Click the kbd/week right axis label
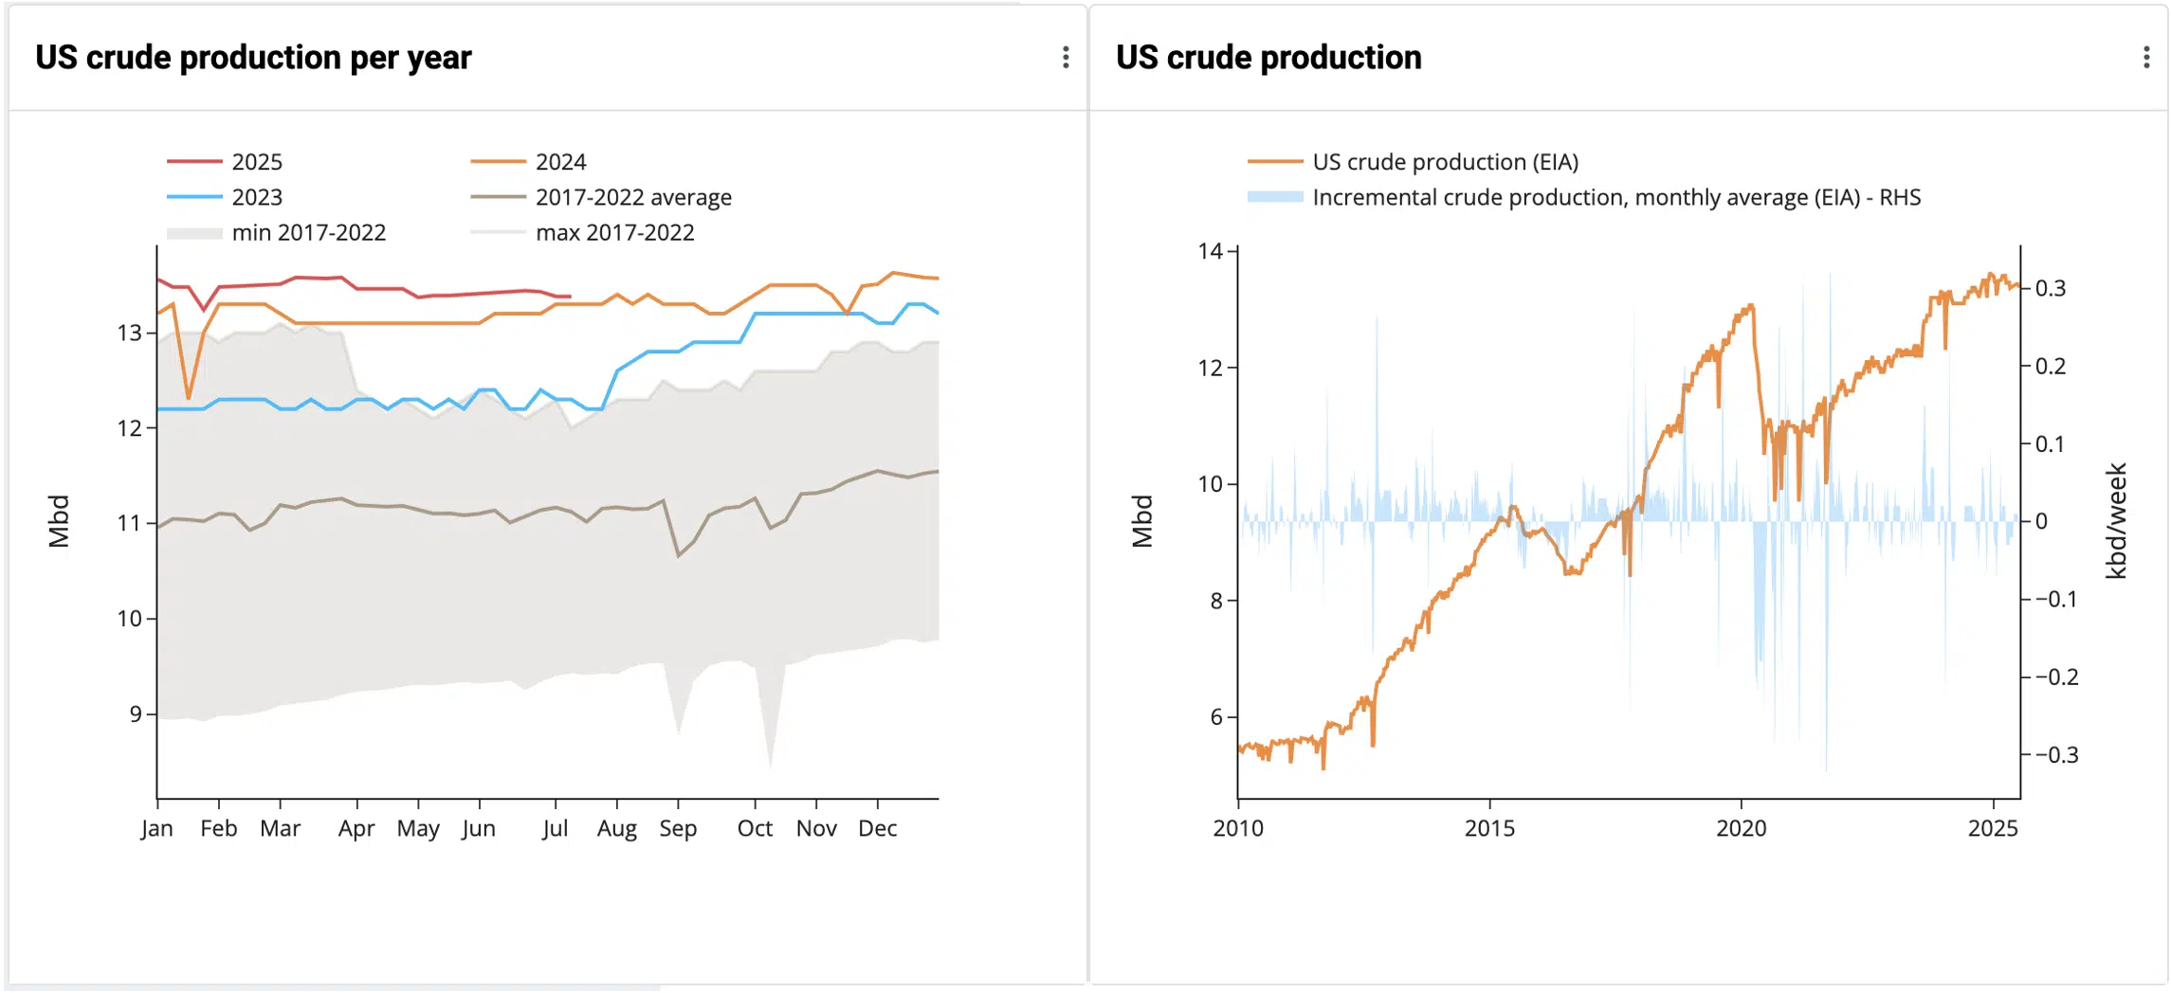 click(2116, 521)
